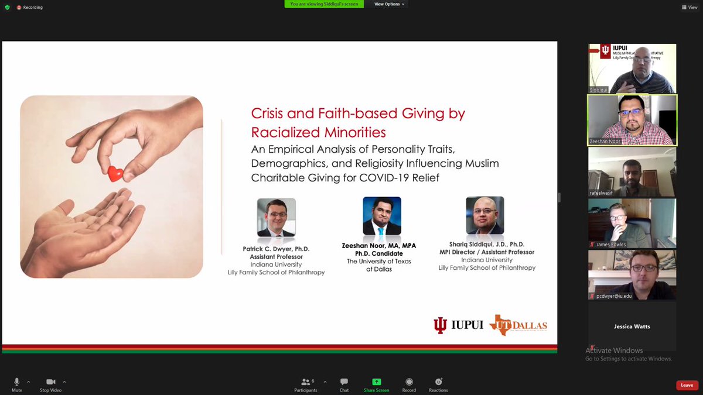Image resolution: width=703 pixels, height=395 pixels.
Task: Click the green encryption shield icon
Action: (6, 7)
